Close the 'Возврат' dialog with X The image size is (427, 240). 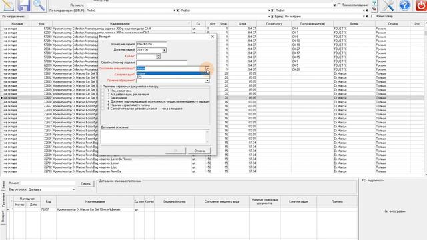[x=213, y=37]
